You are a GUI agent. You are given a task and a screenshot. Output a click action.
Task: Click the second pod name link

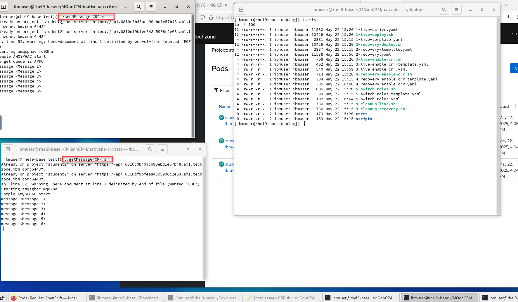229,141
